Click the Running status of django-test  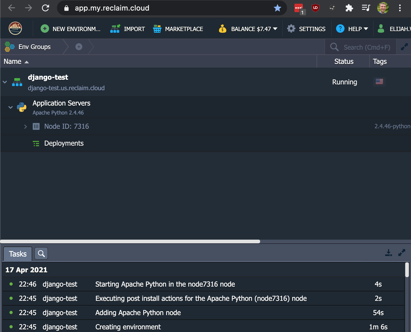(345, 82)
